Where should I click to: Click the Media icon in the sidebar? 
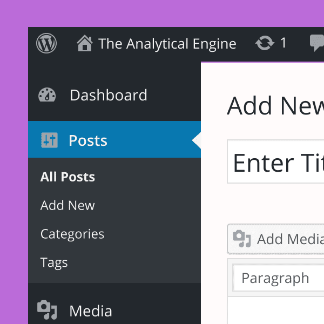[x=47, y=310]
